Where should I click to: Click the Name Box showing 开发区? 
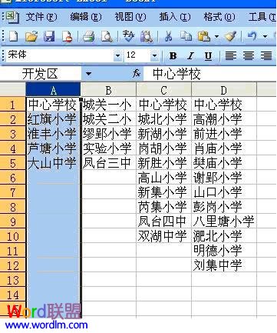pos(41,74)
